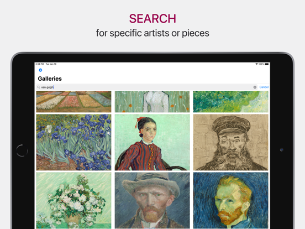Open the blue background self-portrait
The image size is (305, 229).
click(231, 200)
